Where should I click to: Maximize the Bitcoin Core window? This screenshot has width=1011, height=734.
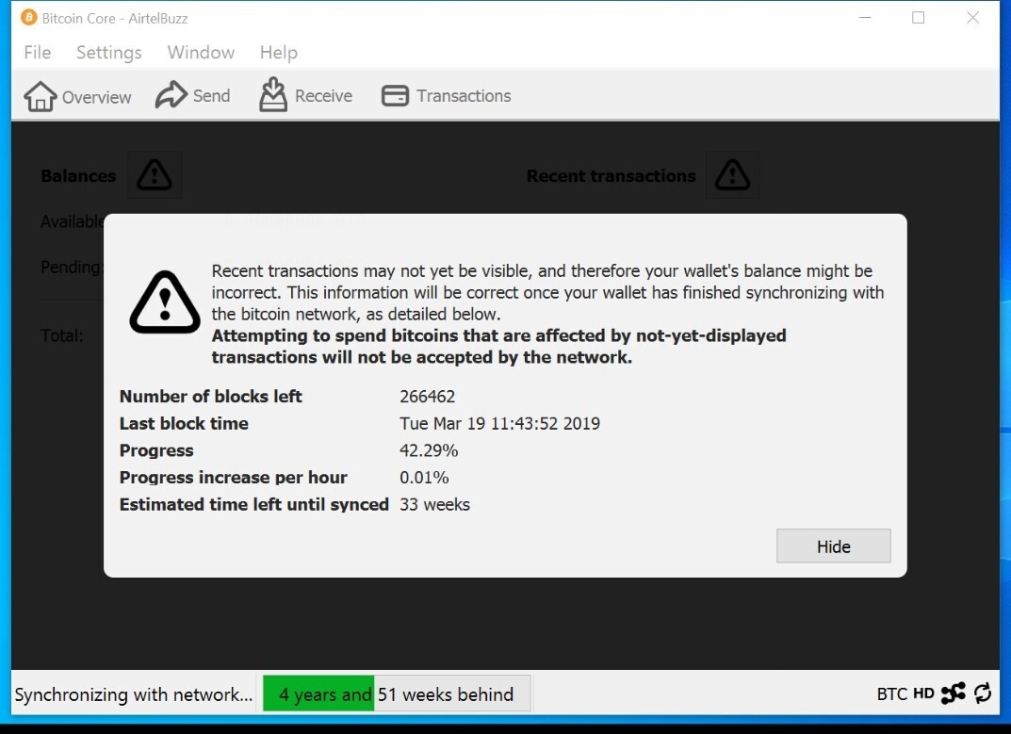pyautogui.click(x=918, y=18)
